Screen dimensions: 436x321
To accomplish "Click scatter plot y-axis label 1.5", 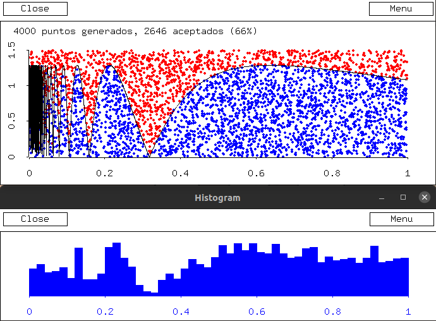I will coord(11,51).
